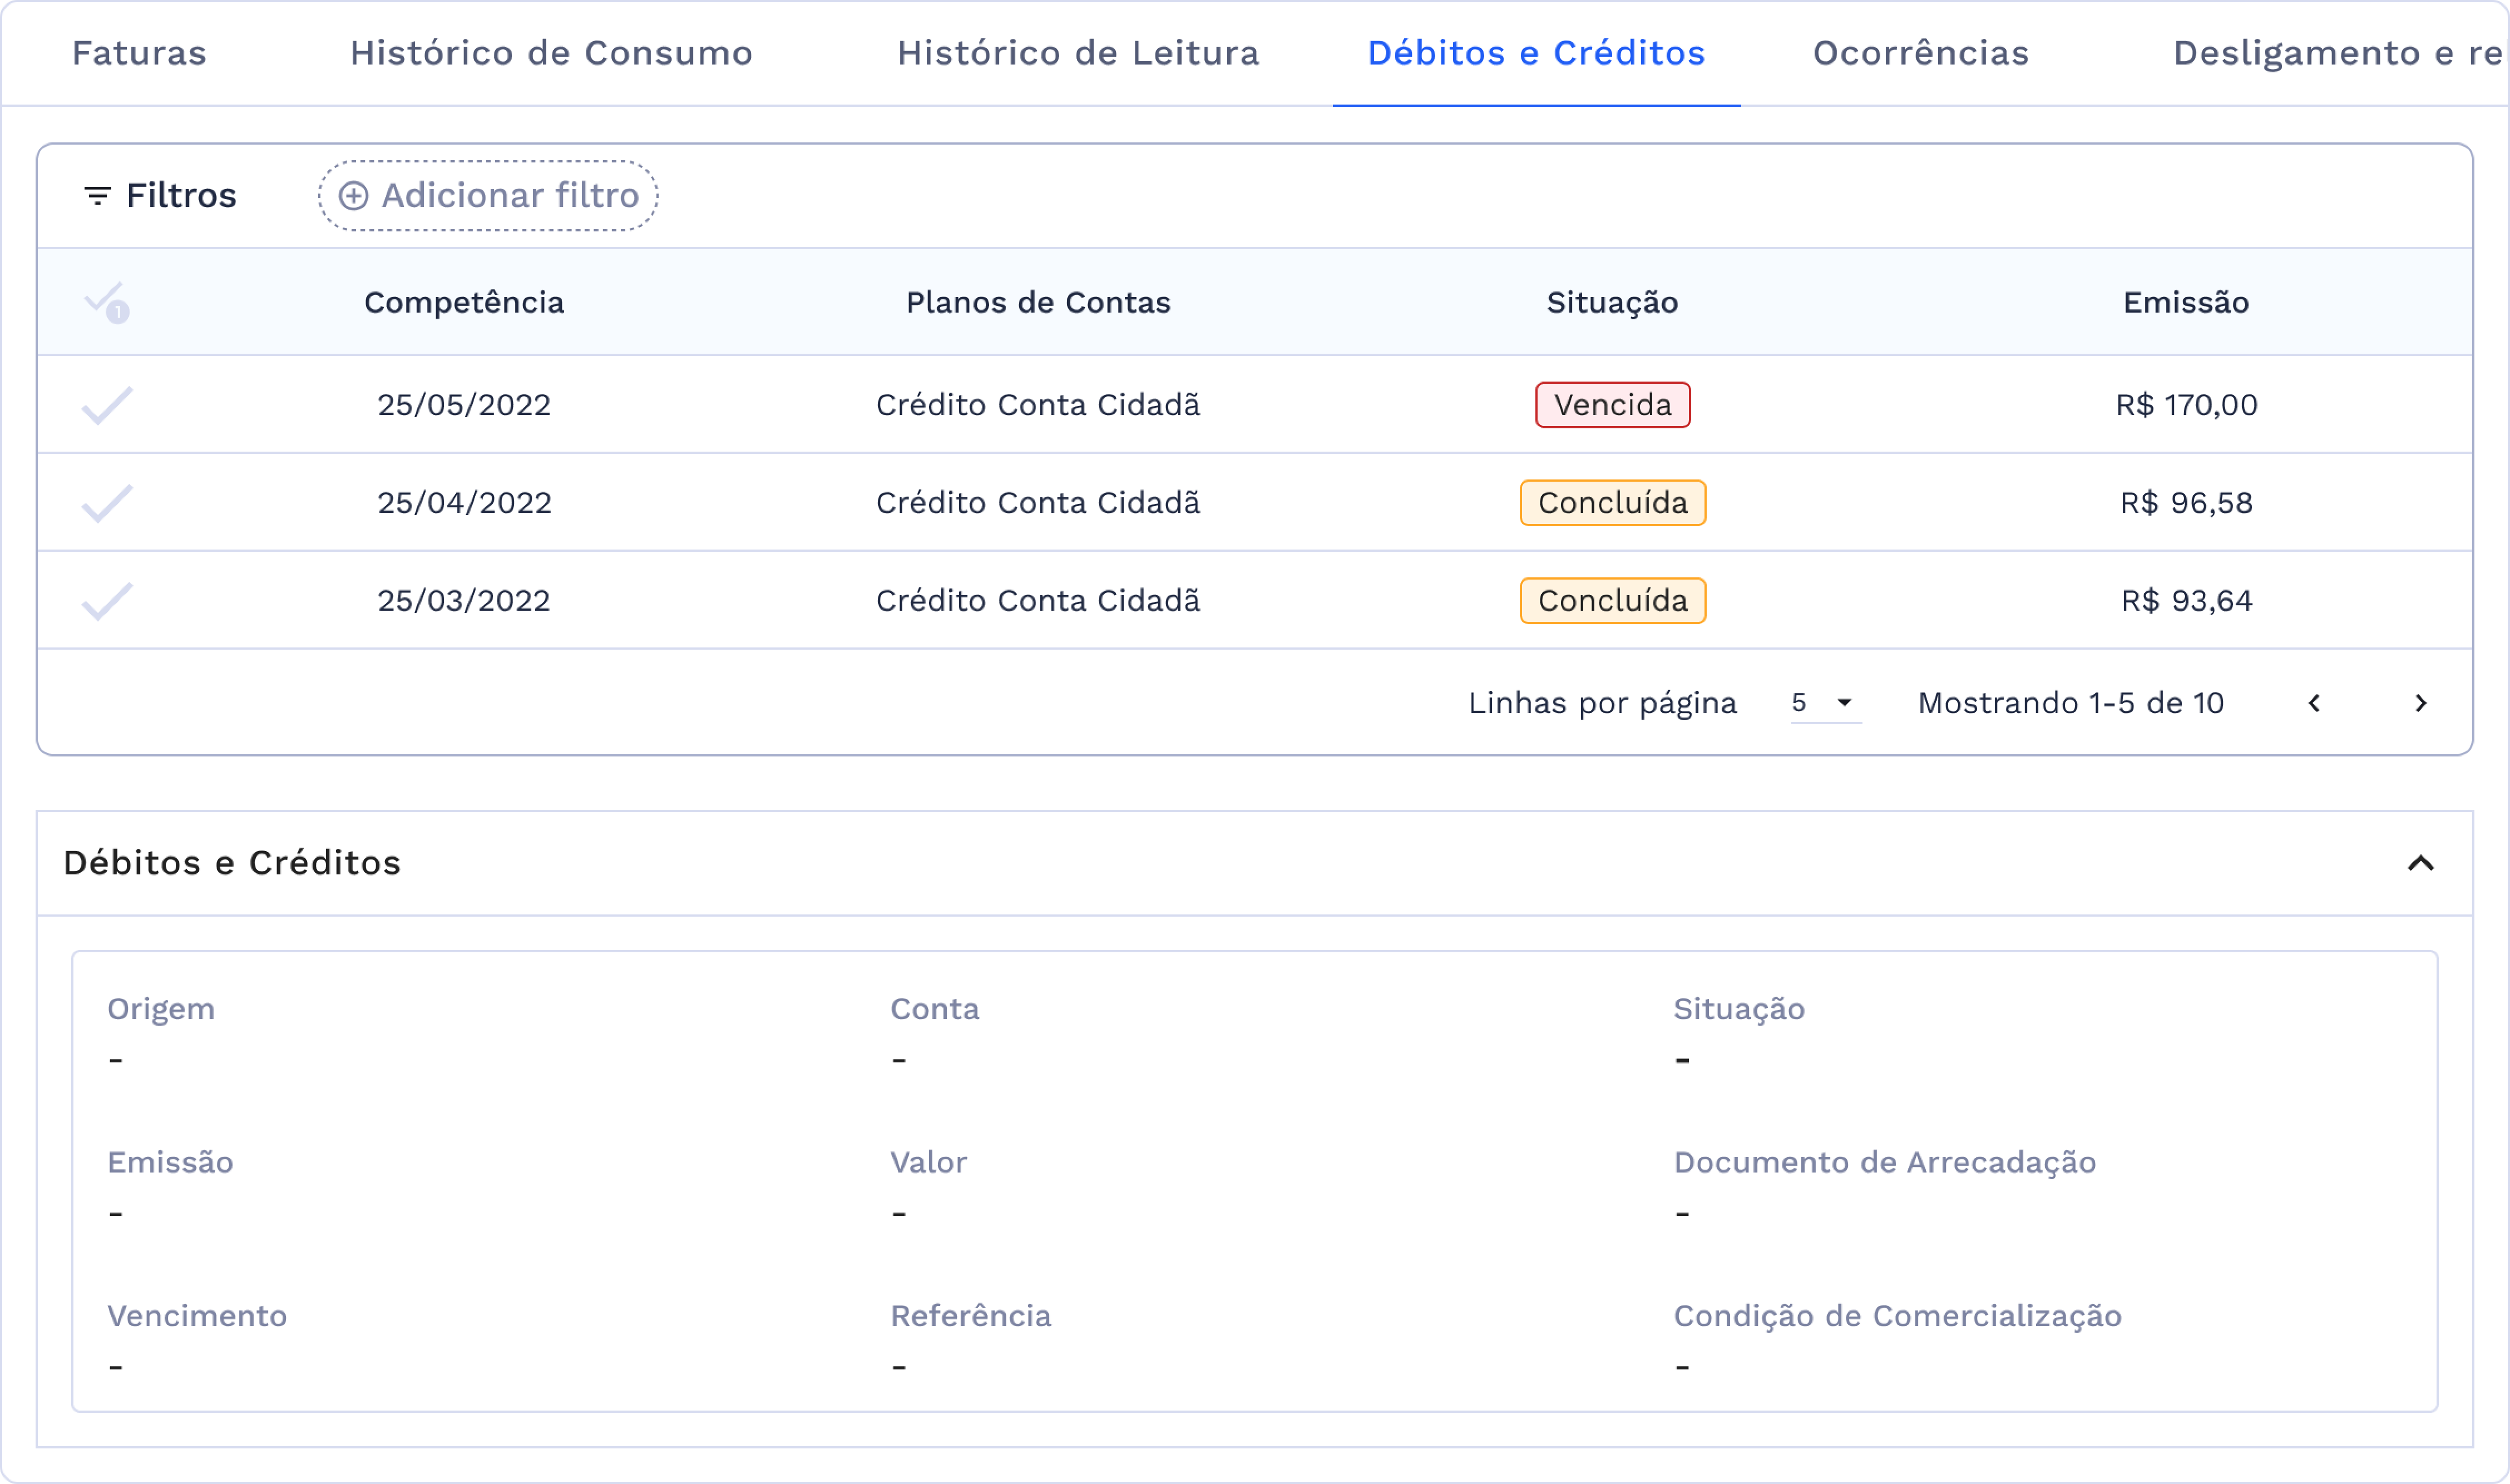Click the Vencida status badge
Image resolution: width=2510 pixels, height=1484 pixels.
point(1612,404)
